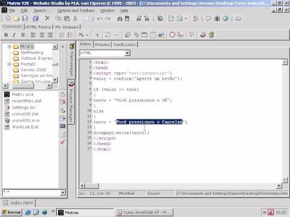Image resolution: width=290 pixels, height=217 pixels.
Task: Click the Matrix taskbar button
Action: click(x=85, y=212)
